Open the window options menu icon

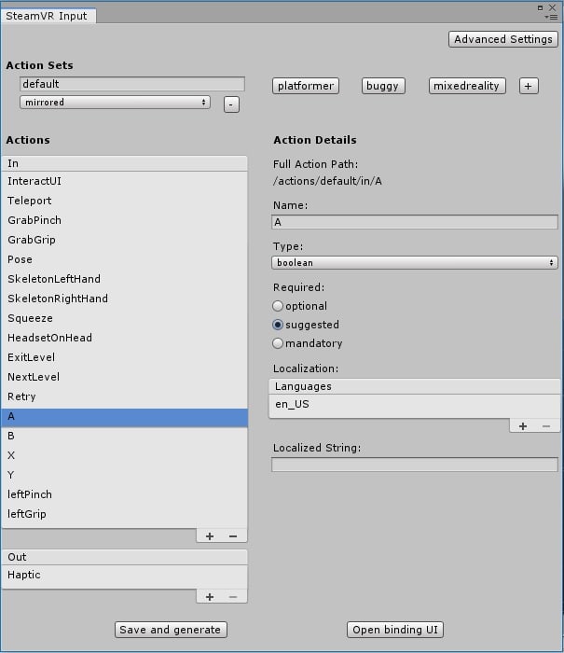coord(552,17)
